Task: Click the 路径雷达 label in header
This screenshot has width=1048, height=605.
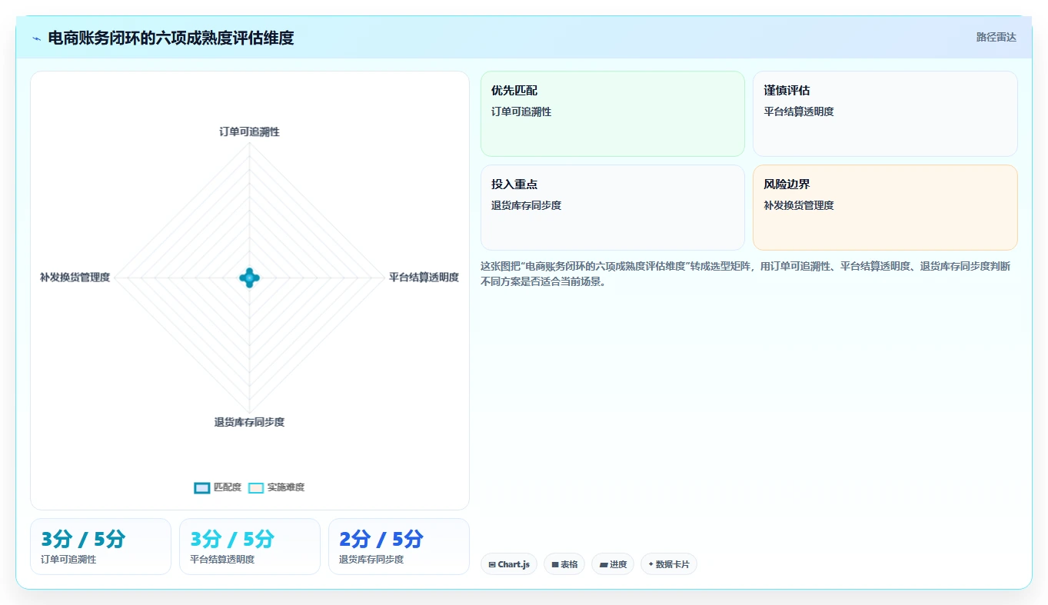Action: pyautogui.click(x=996, y=37)
